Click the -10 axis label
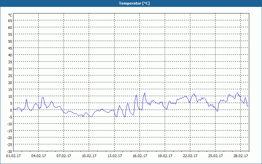This screenshot has height=164, width=262. point(9,124)
